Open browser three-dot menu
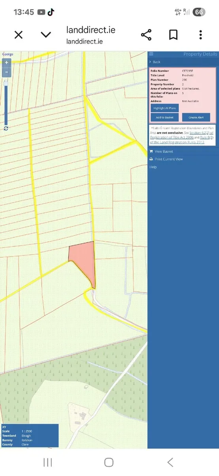The height and width of the screenshot is (476, 219). [201, 35]
